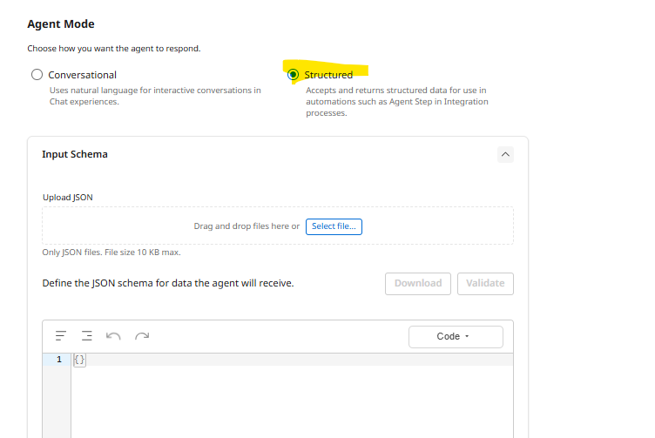
Task: Click the Select file... button
Action: tap(334, 226)
